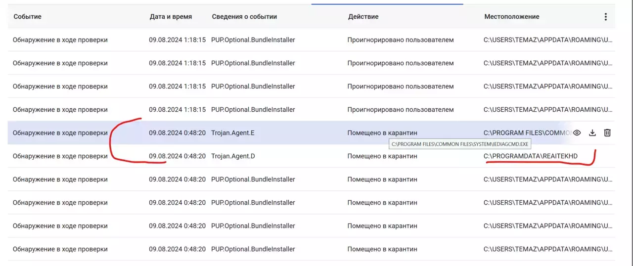633x266 pixels.
Task: Delete the Trojan.Agent.E history entry
Action: click(608, 133)
